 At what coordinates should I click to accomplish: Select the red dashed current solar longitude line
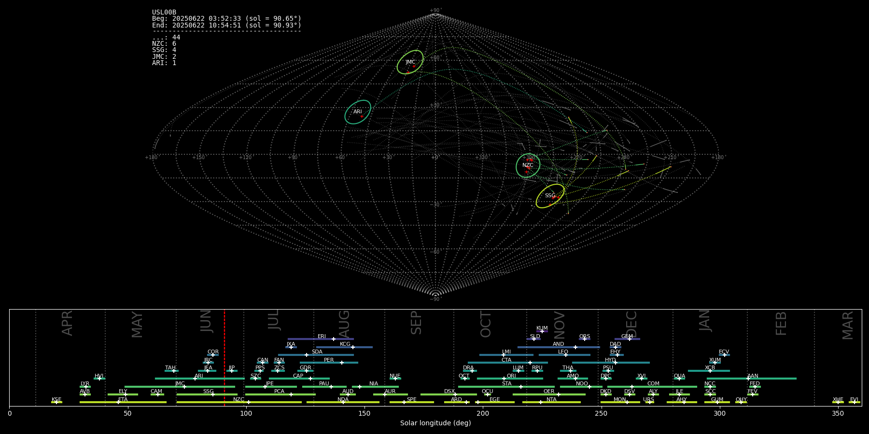(x=224, y=357)
